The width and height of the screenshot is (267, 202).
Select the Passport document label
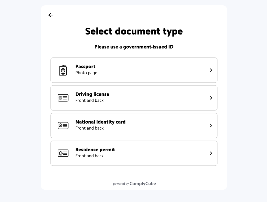[85, 67]
